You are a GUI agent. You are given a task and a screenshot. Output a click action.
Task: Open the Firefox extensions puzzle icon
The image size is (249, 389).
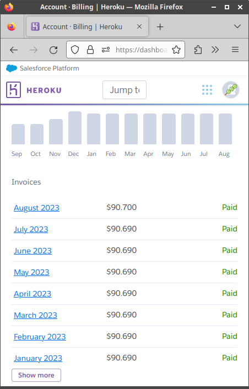click(x=198, y=50)
